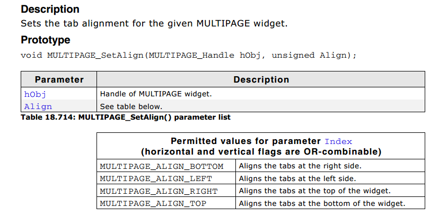Click the MULTIPAGE_ALIGN_LEFT value cell

point(166,178)
